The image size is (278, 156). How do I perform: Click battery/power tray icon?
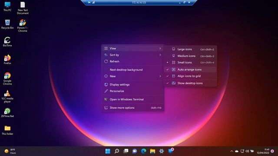point(252,151)
